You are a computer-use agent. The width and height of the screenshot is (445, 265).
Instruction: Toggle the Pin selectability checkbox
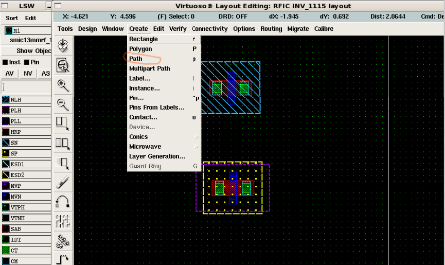pyautogui.click(x=27, y=62)
